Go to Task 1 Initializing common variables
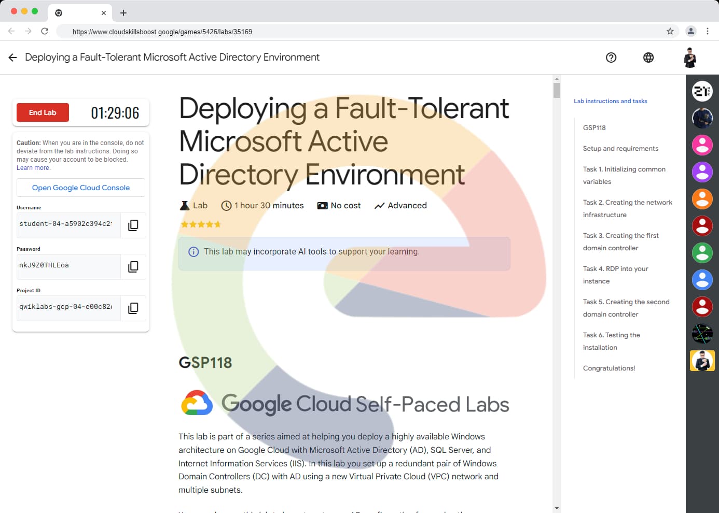Screen dimensions: 719x513 point(624,175)
